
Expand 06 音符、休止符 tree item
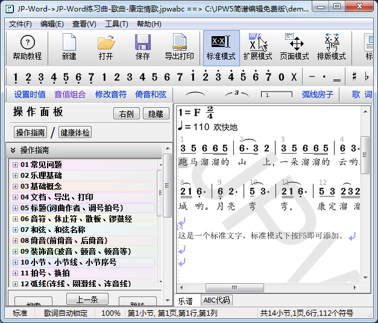pyautogui.click(x=15, y=219)
